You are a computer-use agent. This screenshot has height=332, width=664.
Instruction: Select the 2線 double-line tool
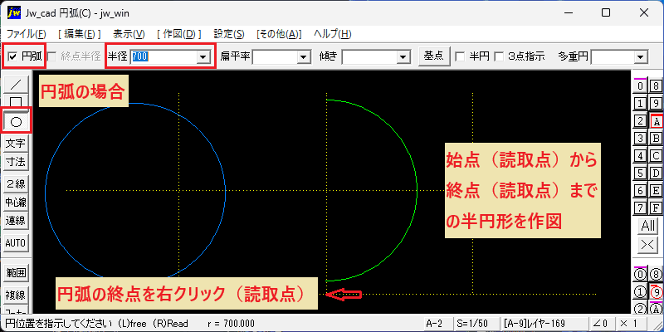(16, 183)
